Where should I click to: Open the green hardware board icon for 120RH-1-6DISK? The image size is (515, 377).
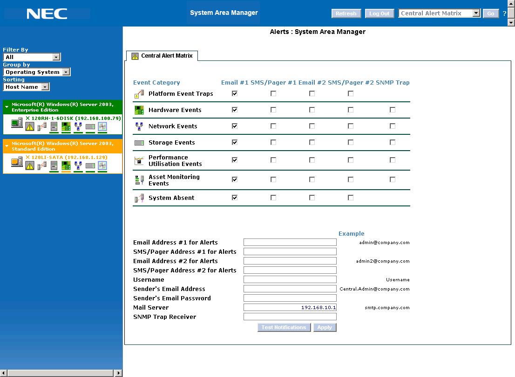click(66, 126)
